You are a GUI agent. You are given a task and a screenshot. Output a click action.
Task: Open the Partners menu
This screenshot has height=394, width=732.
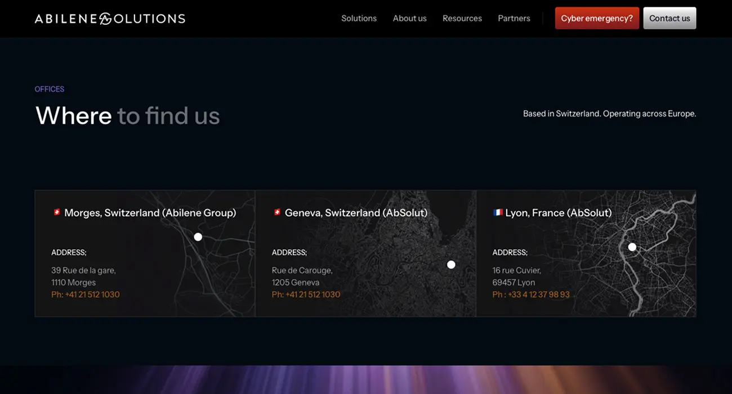(x=514, y=19)
